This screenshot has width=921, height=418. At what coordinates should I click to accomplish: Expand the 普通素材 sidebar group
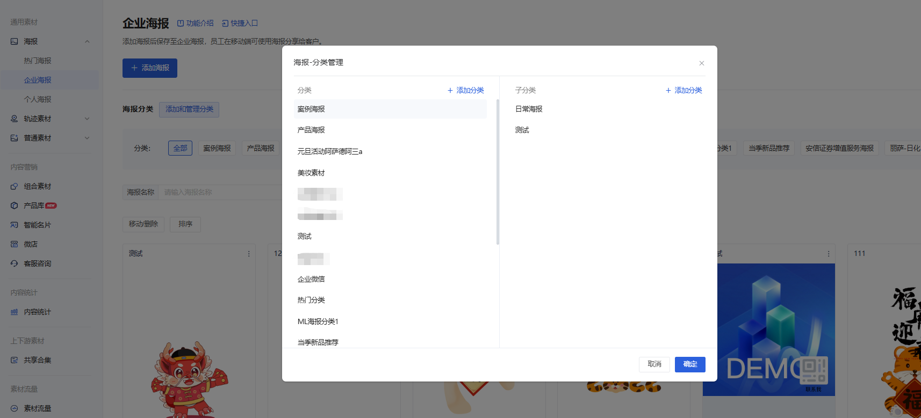point(87,138)
